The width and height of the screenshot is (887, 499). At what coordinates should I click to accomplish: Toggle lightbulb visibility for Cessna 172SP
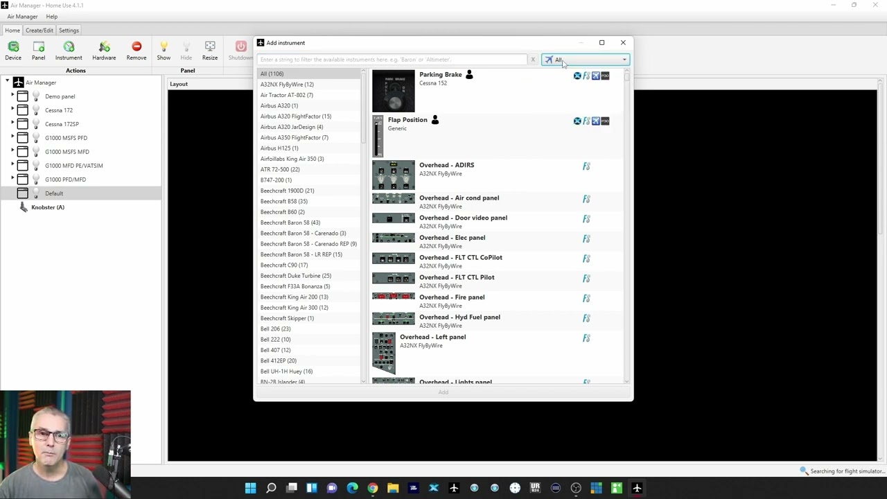[36, 124]
